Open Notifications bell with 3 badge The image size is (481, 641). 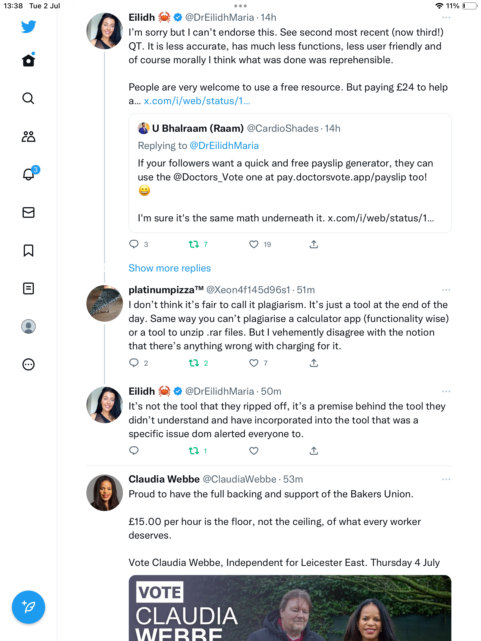[x=29, y=174]
